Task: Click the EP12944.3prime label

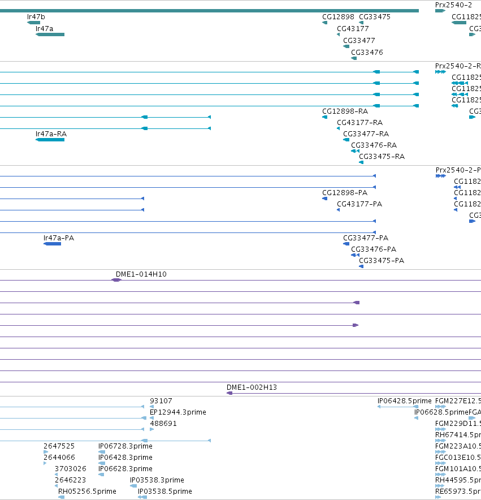Action: click(x=178, y=412)
